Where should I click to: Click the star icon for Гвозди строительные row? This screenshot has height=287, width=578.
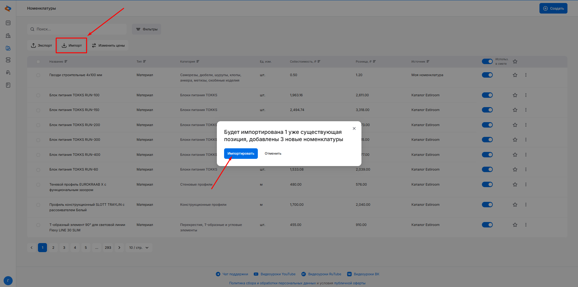click(x=515, y=75)
